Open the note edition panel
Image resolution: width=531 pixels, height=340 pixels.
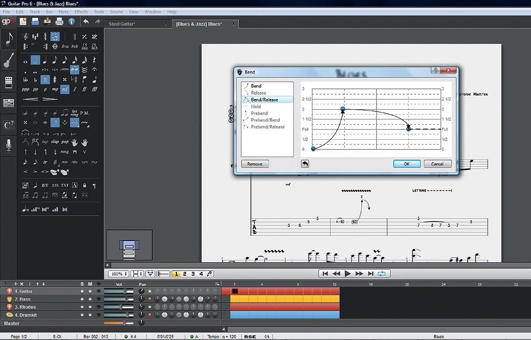point(8,39)
